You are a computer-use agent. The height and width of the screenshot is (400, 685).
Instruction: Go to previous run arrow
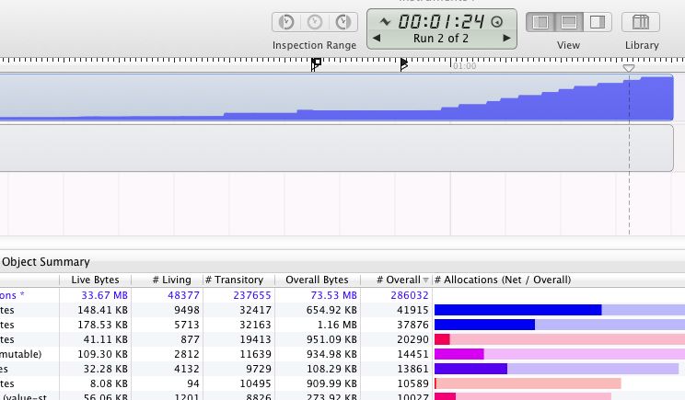(x=377, y=38)
